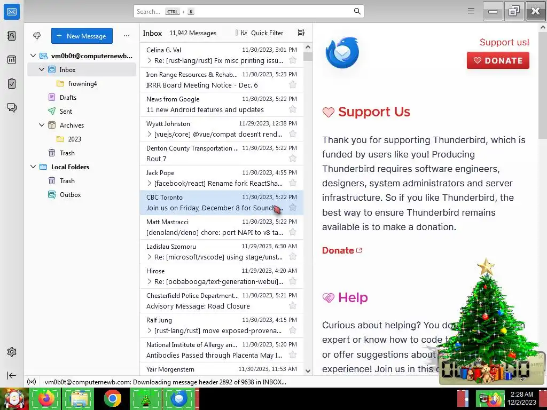Star the Chesterfield Police Department message
Viewport: 547px width, 410px height.
293,306
